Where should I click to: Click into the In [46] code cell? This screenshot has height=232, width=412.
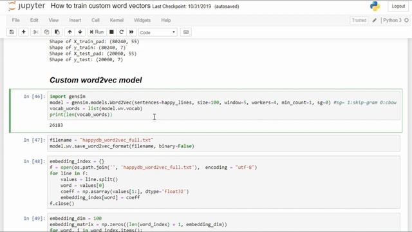click(x=224, y=106)
